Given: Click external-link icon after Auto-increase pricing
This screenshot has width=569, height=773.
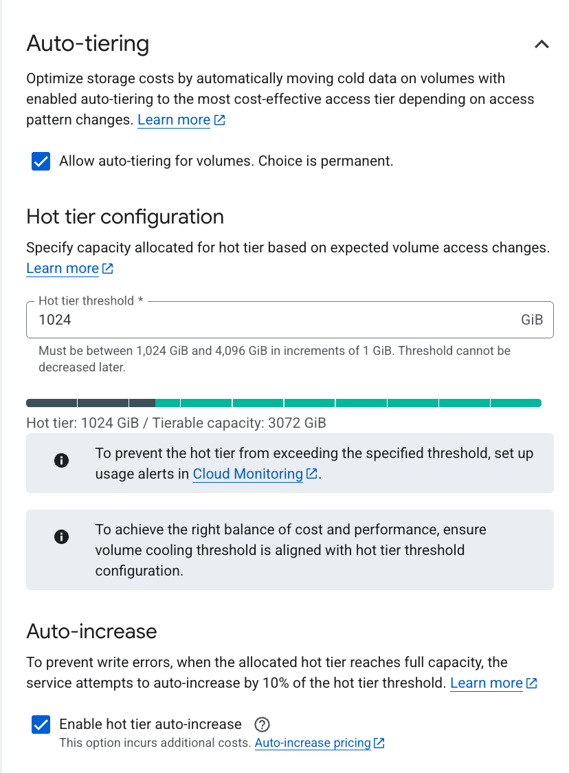Looking at the screenshot, I should [x=379, y=743].
